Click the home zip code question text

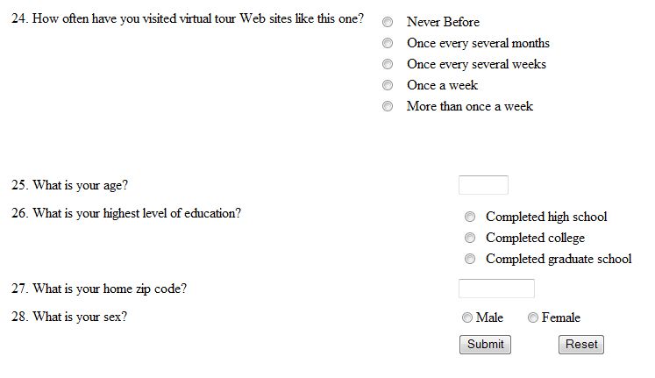99,289
